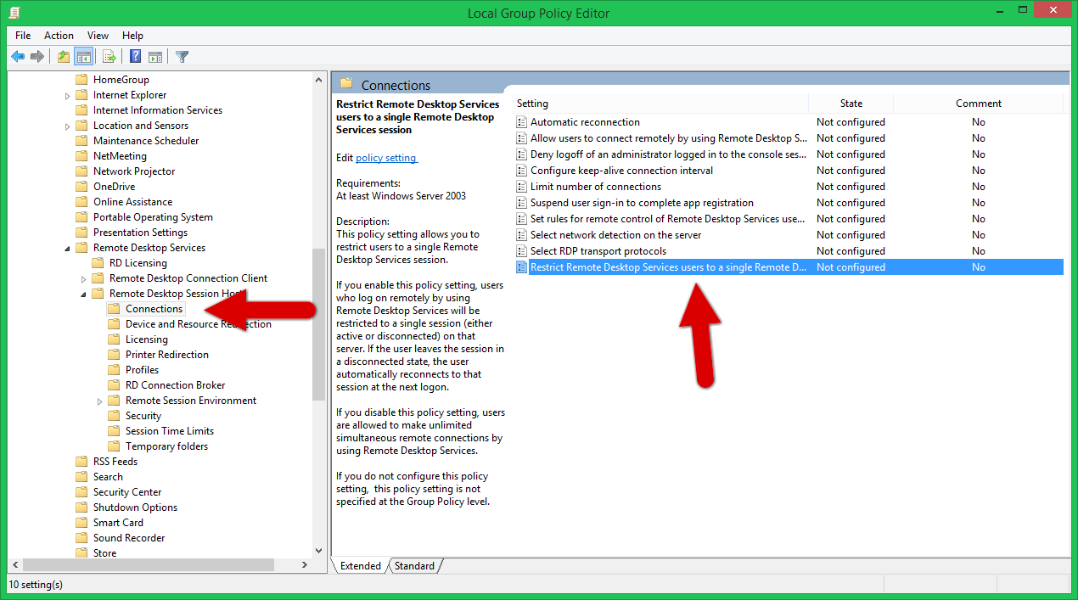Screen dimensions: 1078x600
Task: Click folder icon beside NetMeeting
Action: click(81, 156)
